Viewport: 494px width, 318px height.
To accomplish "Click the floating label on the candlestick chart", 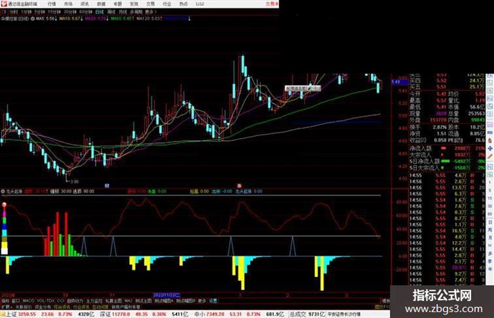I will point(303,89).
